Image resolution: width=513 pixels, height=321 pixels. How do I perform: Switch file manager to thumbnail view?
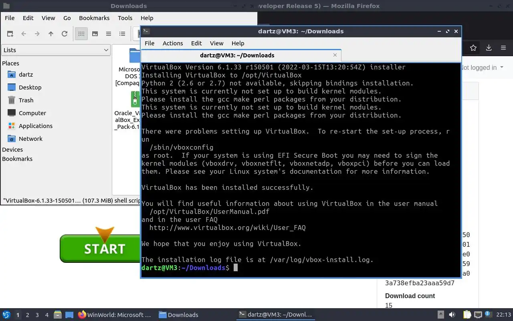(x=95, y=34)
